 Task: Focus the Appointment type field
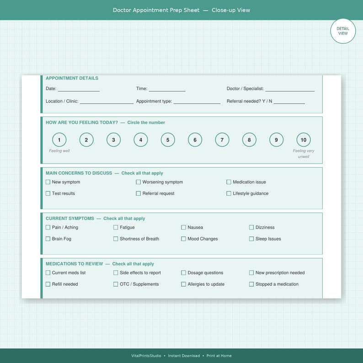tap(197, 102)
